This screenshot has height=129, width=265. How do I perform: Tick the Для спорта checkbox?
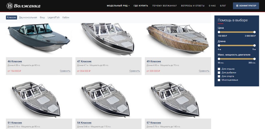point(219,76)
